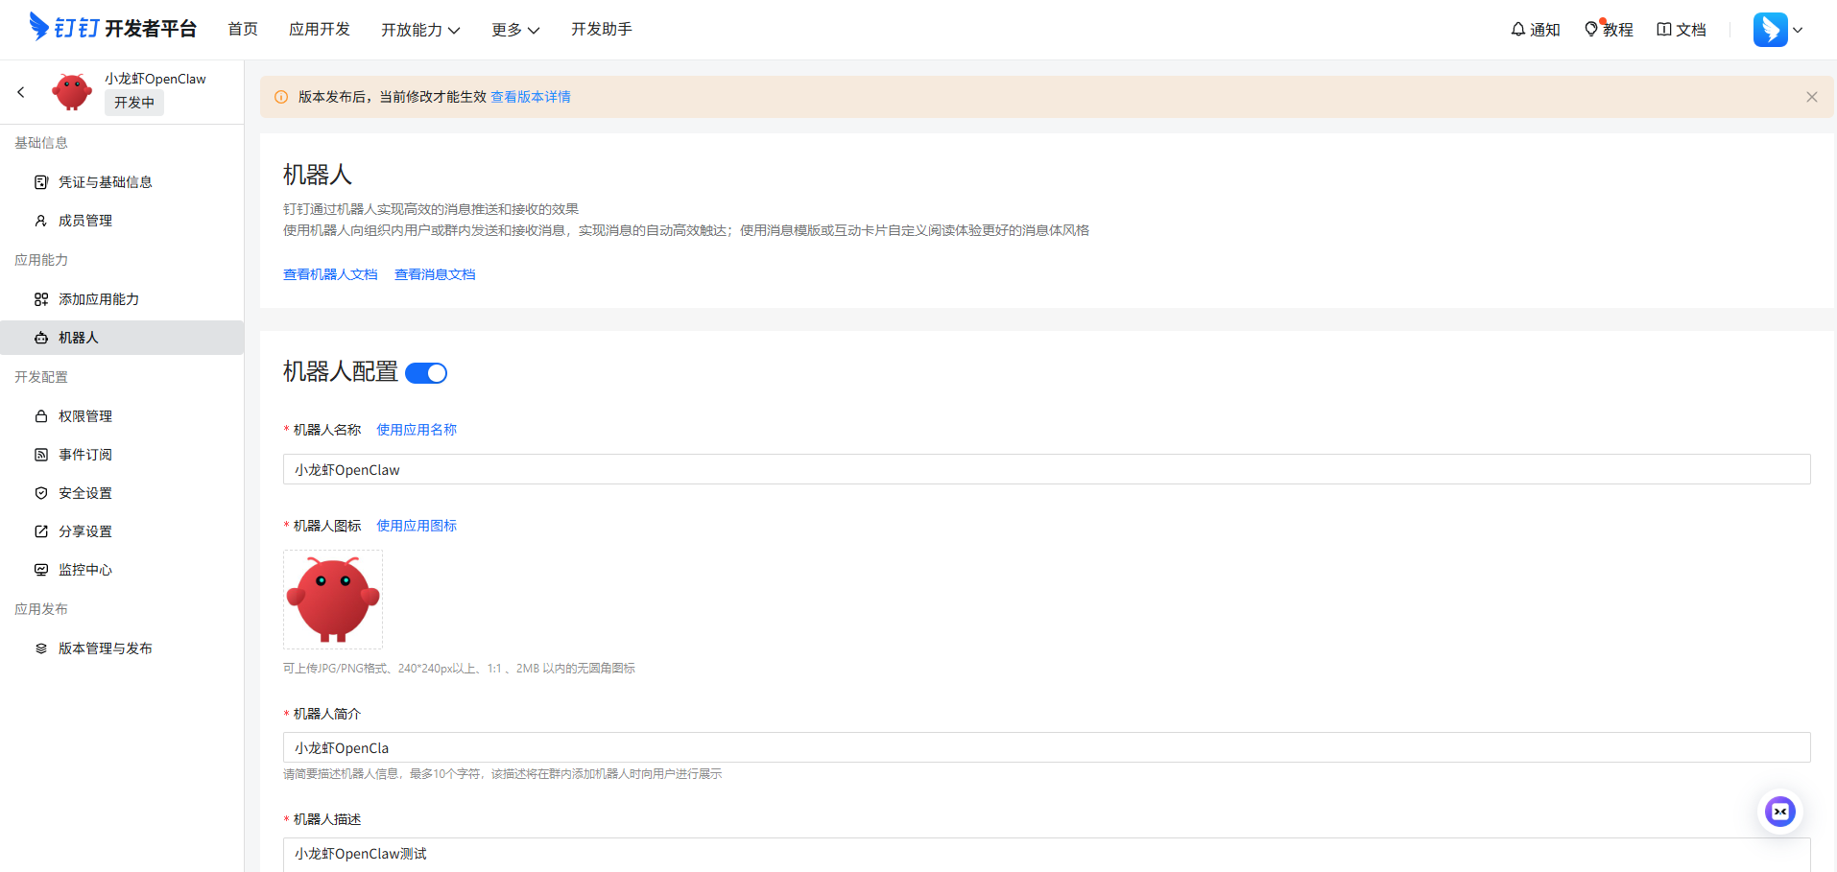This screenshot has width=1837, height=872.
Task: Click the robot icon upload thumbnail
Action: pyautogui.click(x=333, y=600)
